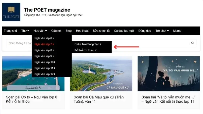
Task: Expand the Thơ dropdown menu
Action: pyautogui.click(x=25, y=31)
